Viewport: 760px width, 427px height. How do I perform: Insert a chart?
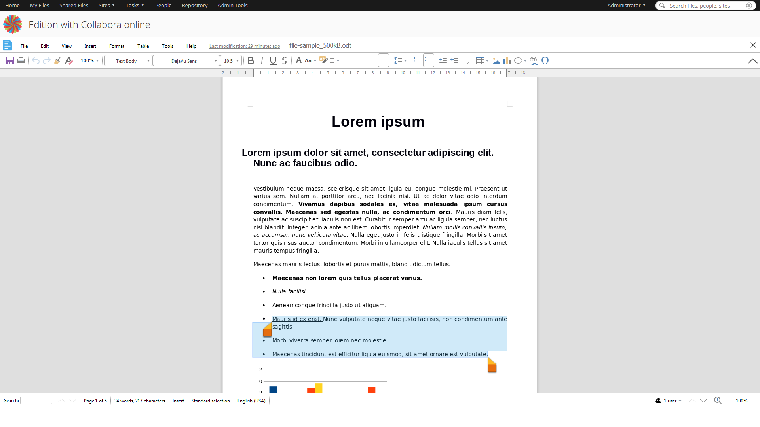tap(507, 60)
